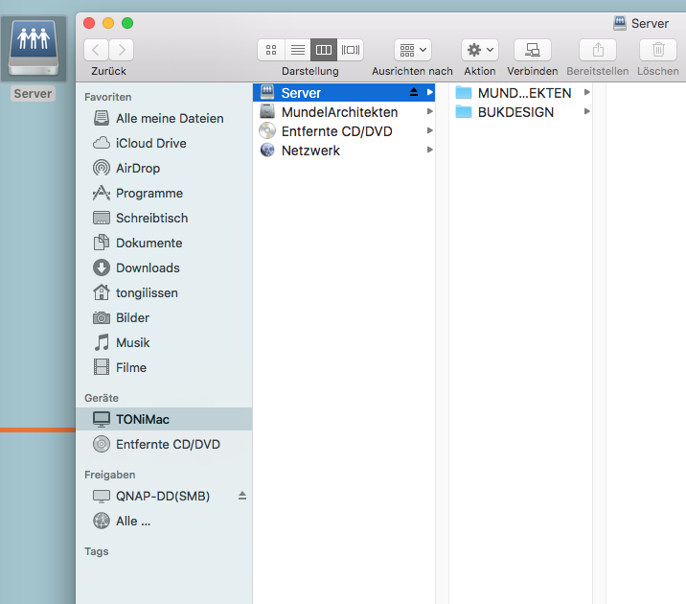
Task: Select iCloud Drive in sidebar
Action: (150, 143)
